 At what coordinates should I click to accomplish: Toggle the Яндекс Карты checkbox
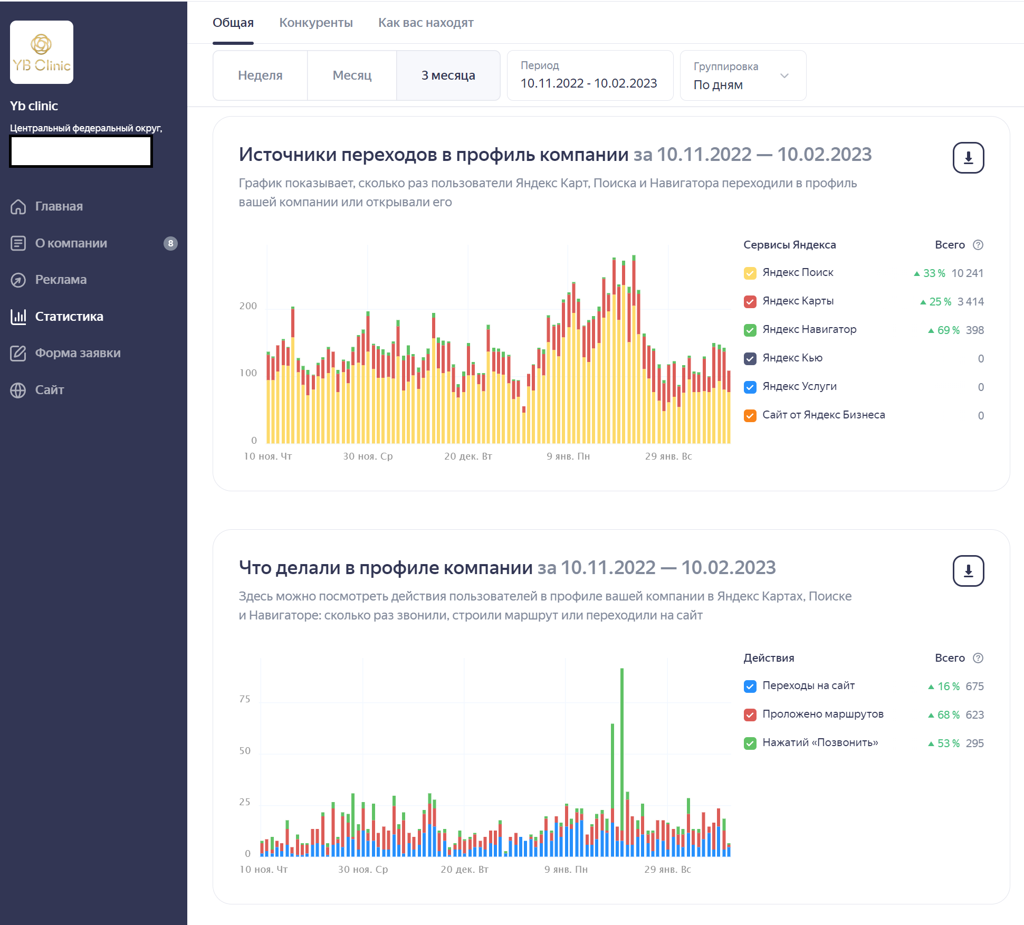[750, 301]
